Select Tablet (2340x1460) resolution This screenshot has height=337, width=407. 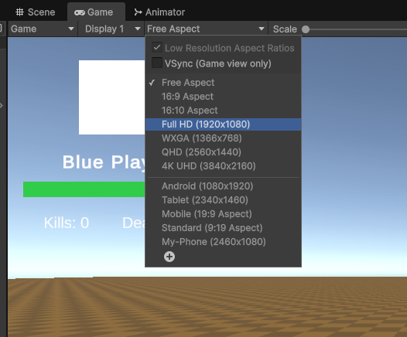point(223,200)
